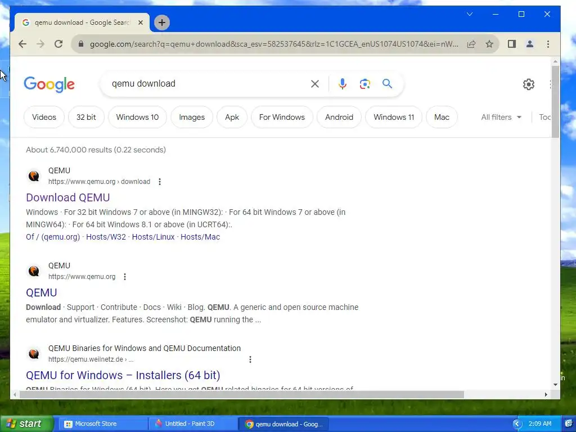Viewport: 576px width, 432px height.
Task: Submit search with magnifier icon
Action: coord(387,84)
